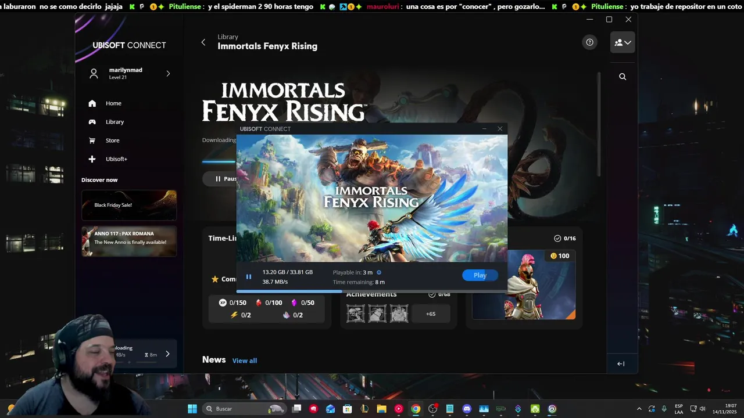Close the Ubisoft Connect download popup
744x418 pixels.
(500, 129)
